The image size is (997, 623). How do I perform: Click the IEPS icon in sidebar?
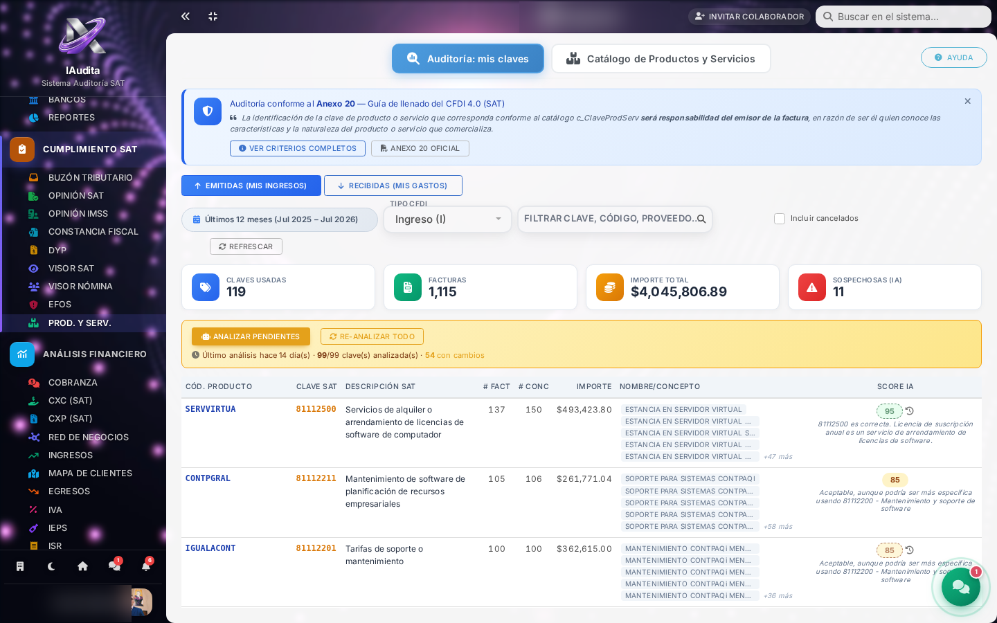pyautogui.click(x=33, y=527)
